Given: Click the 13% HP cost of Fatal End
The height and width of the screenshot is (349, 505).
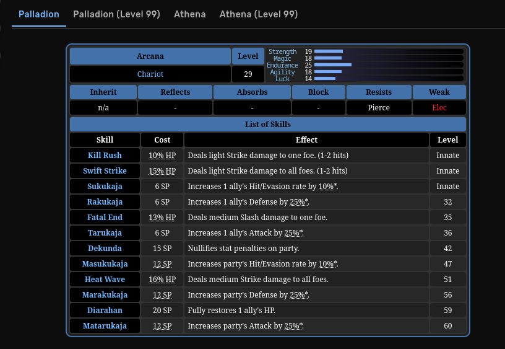Looking at the screenshot, I should point(162,218).
